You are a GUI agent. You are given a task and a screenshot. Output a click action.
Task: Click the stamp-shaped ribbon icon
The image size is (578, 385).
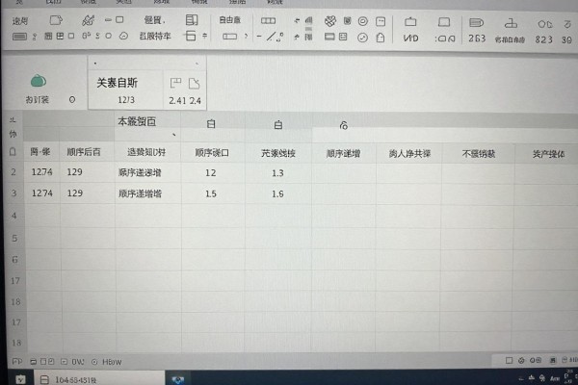coord(511,23)
